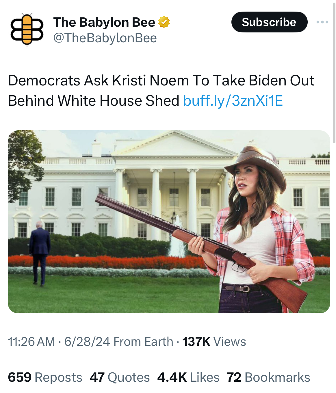This screenshot has width=336, height=393.
Task: Subscribe to The Babylon Bee
Action: (x=269, y=22)
